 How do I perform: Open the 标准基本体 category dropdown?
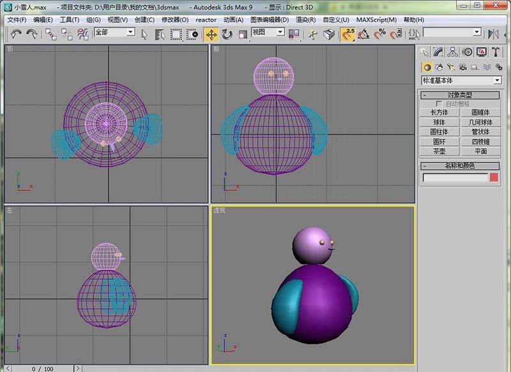point(497,80)
